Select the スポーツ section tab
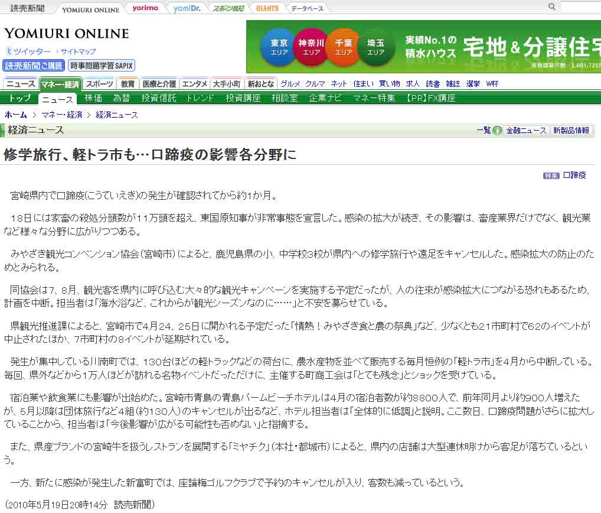601x513 pixels. tap(99, 84)
